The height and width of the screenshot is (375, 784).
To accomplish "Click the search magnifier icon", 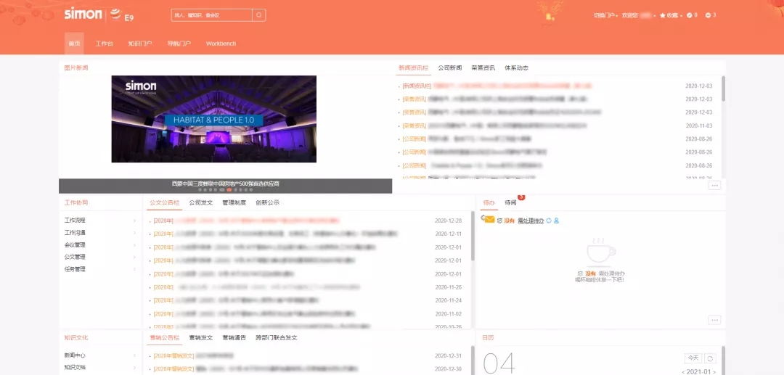I will click(258, 15).
